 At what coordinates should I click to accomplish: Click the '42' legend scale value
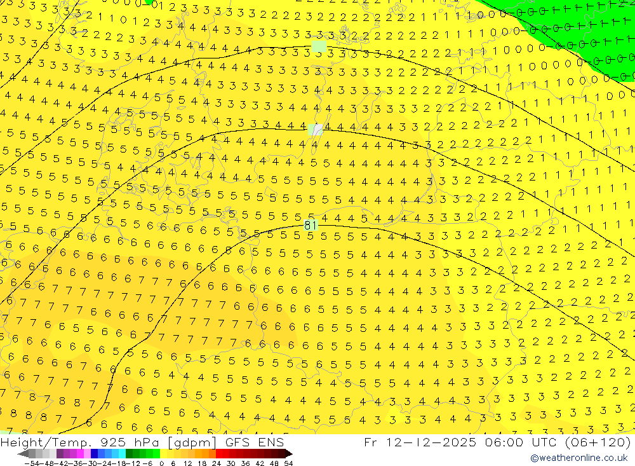pyautogui.click(x=260, y=463)
